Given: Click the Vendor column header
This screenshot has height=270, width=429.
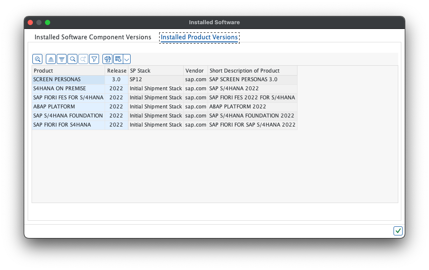Looking at the screenshot, I should [195, 70].
